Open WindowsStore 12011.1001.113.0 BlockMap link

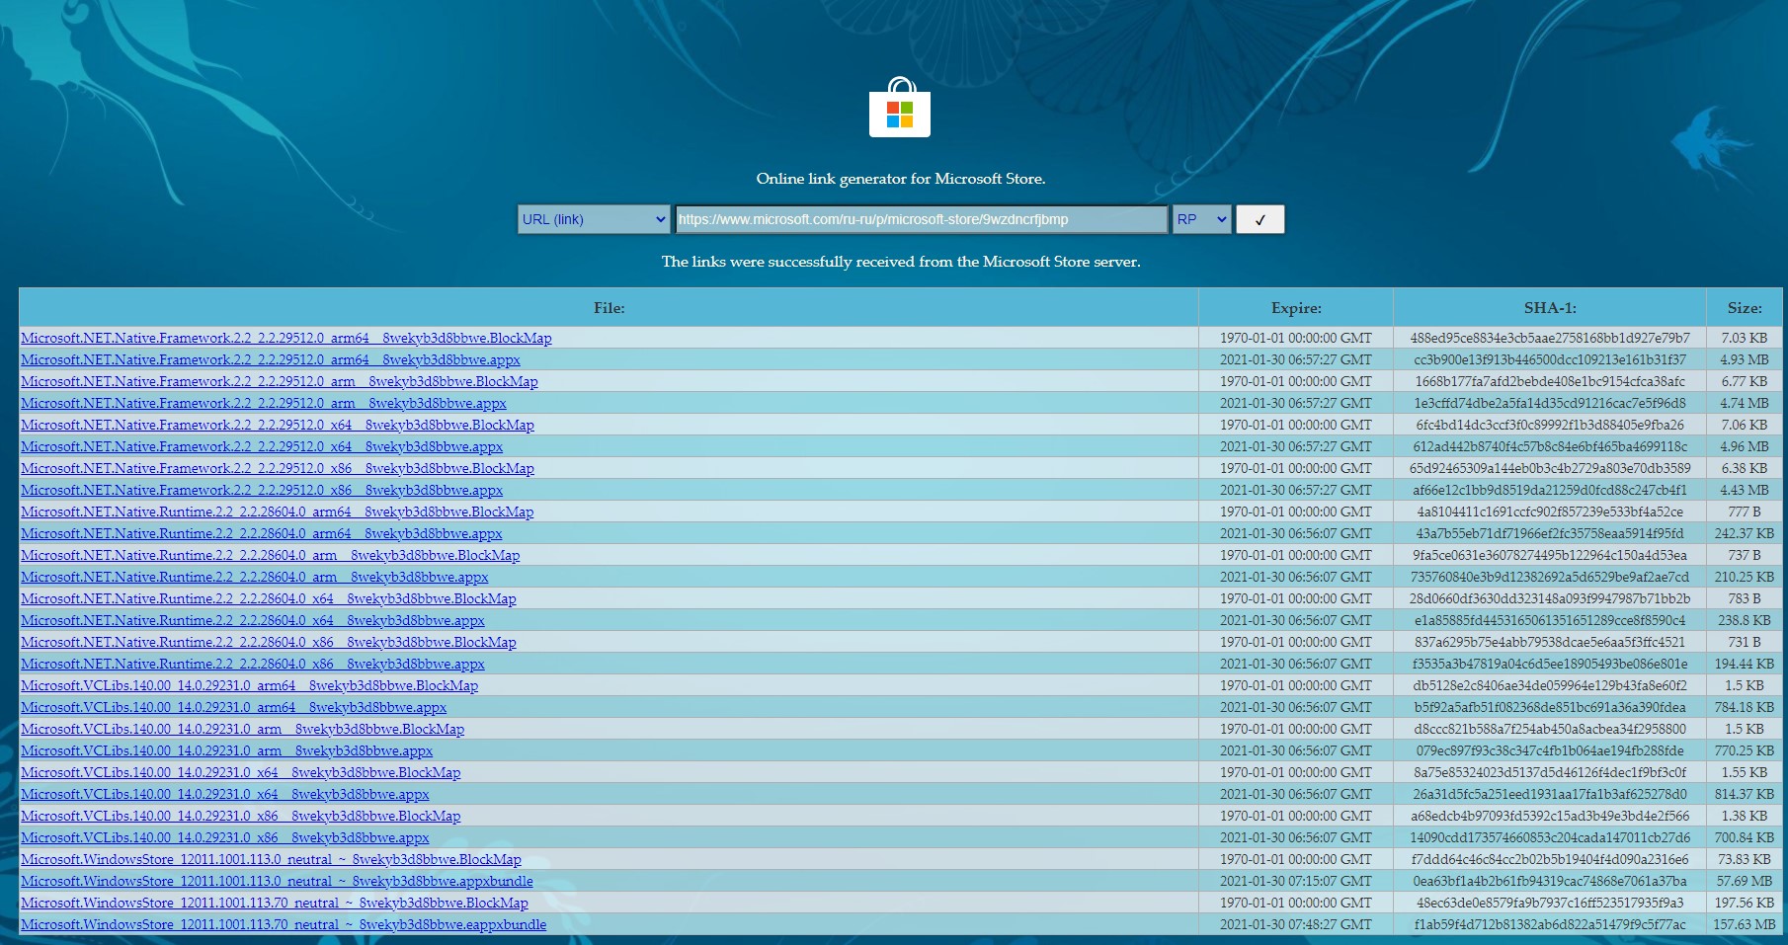point(271,859)
